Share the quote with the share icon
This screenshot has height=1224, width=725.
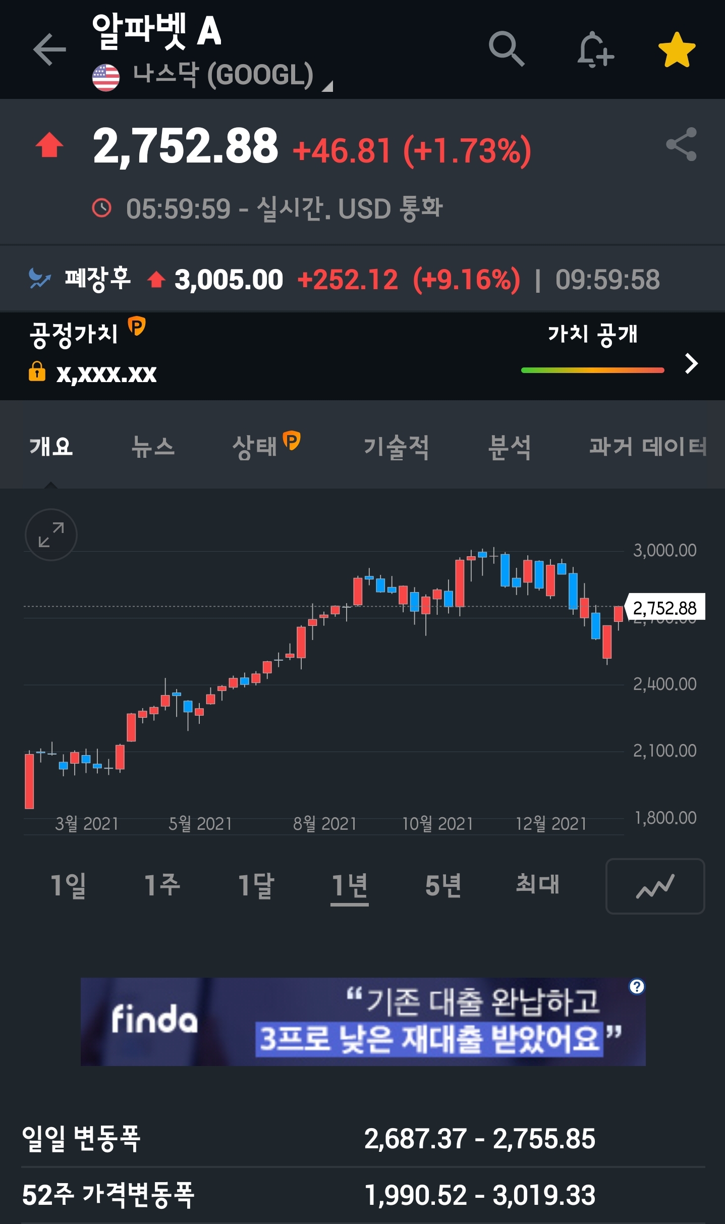[681, 144]
